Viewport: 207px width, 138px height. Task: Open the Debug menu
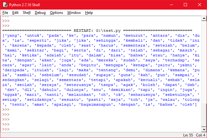(40, 13)
